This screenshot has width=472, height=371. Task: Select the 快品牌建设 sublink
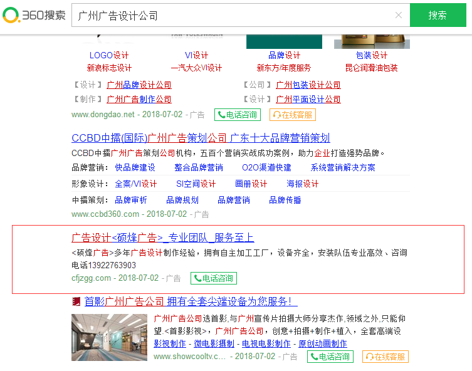pos(135,167)
